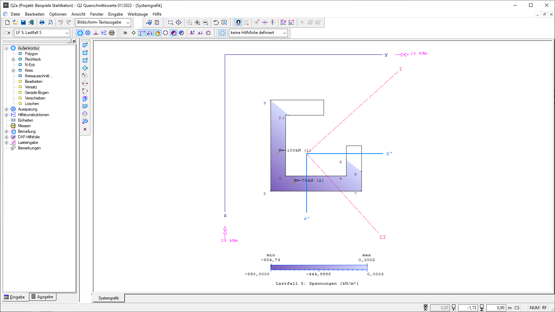Print using the printer icon
Viewport: 555px width, 312px height.
pyautogui.click(x=42, y=22)
